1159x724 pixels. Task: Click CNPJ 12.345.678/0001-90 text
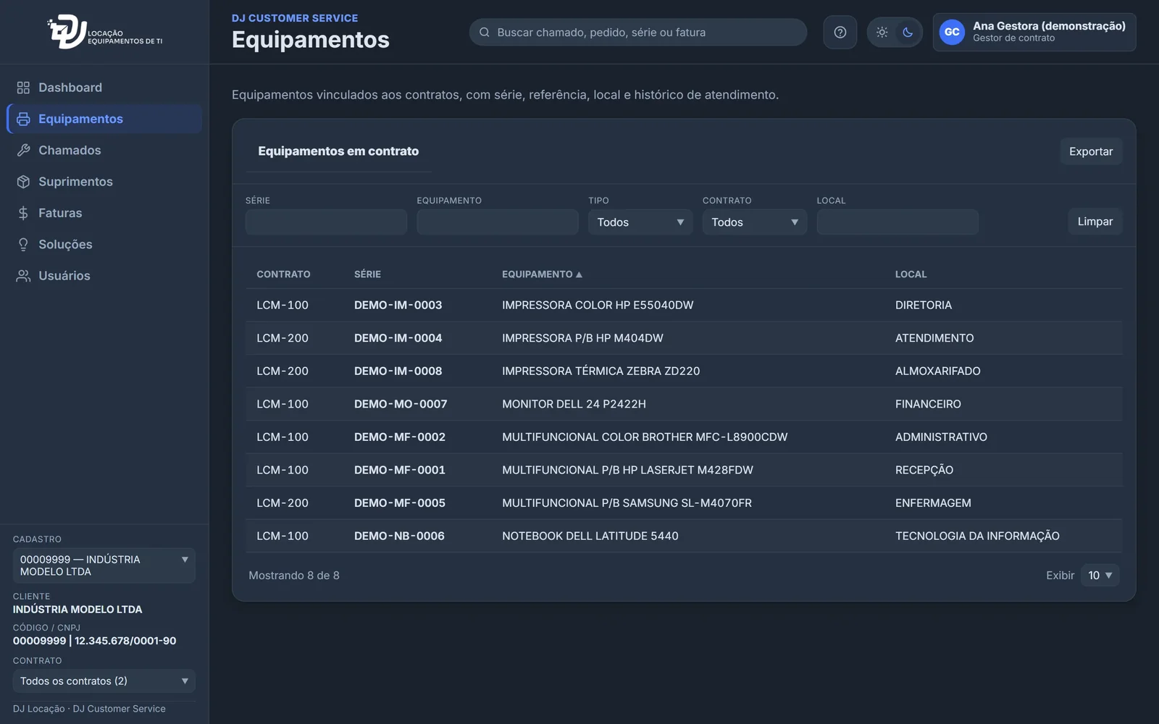coord(125,641)
